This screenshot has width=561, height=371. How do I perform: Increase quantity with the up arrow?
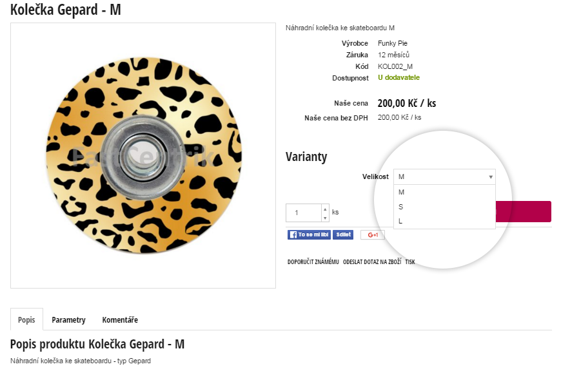[x=325, y=209]
